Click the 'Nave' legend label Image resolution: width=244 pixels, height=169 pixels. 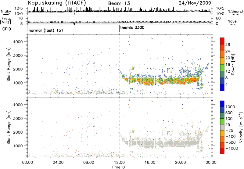tap(232, 21)
